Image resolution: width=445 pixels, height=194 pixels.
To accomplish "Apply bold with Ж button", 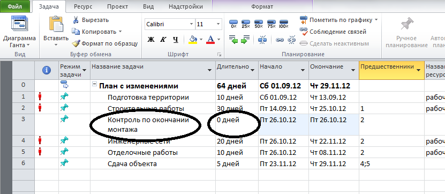I will pos(151,40).
